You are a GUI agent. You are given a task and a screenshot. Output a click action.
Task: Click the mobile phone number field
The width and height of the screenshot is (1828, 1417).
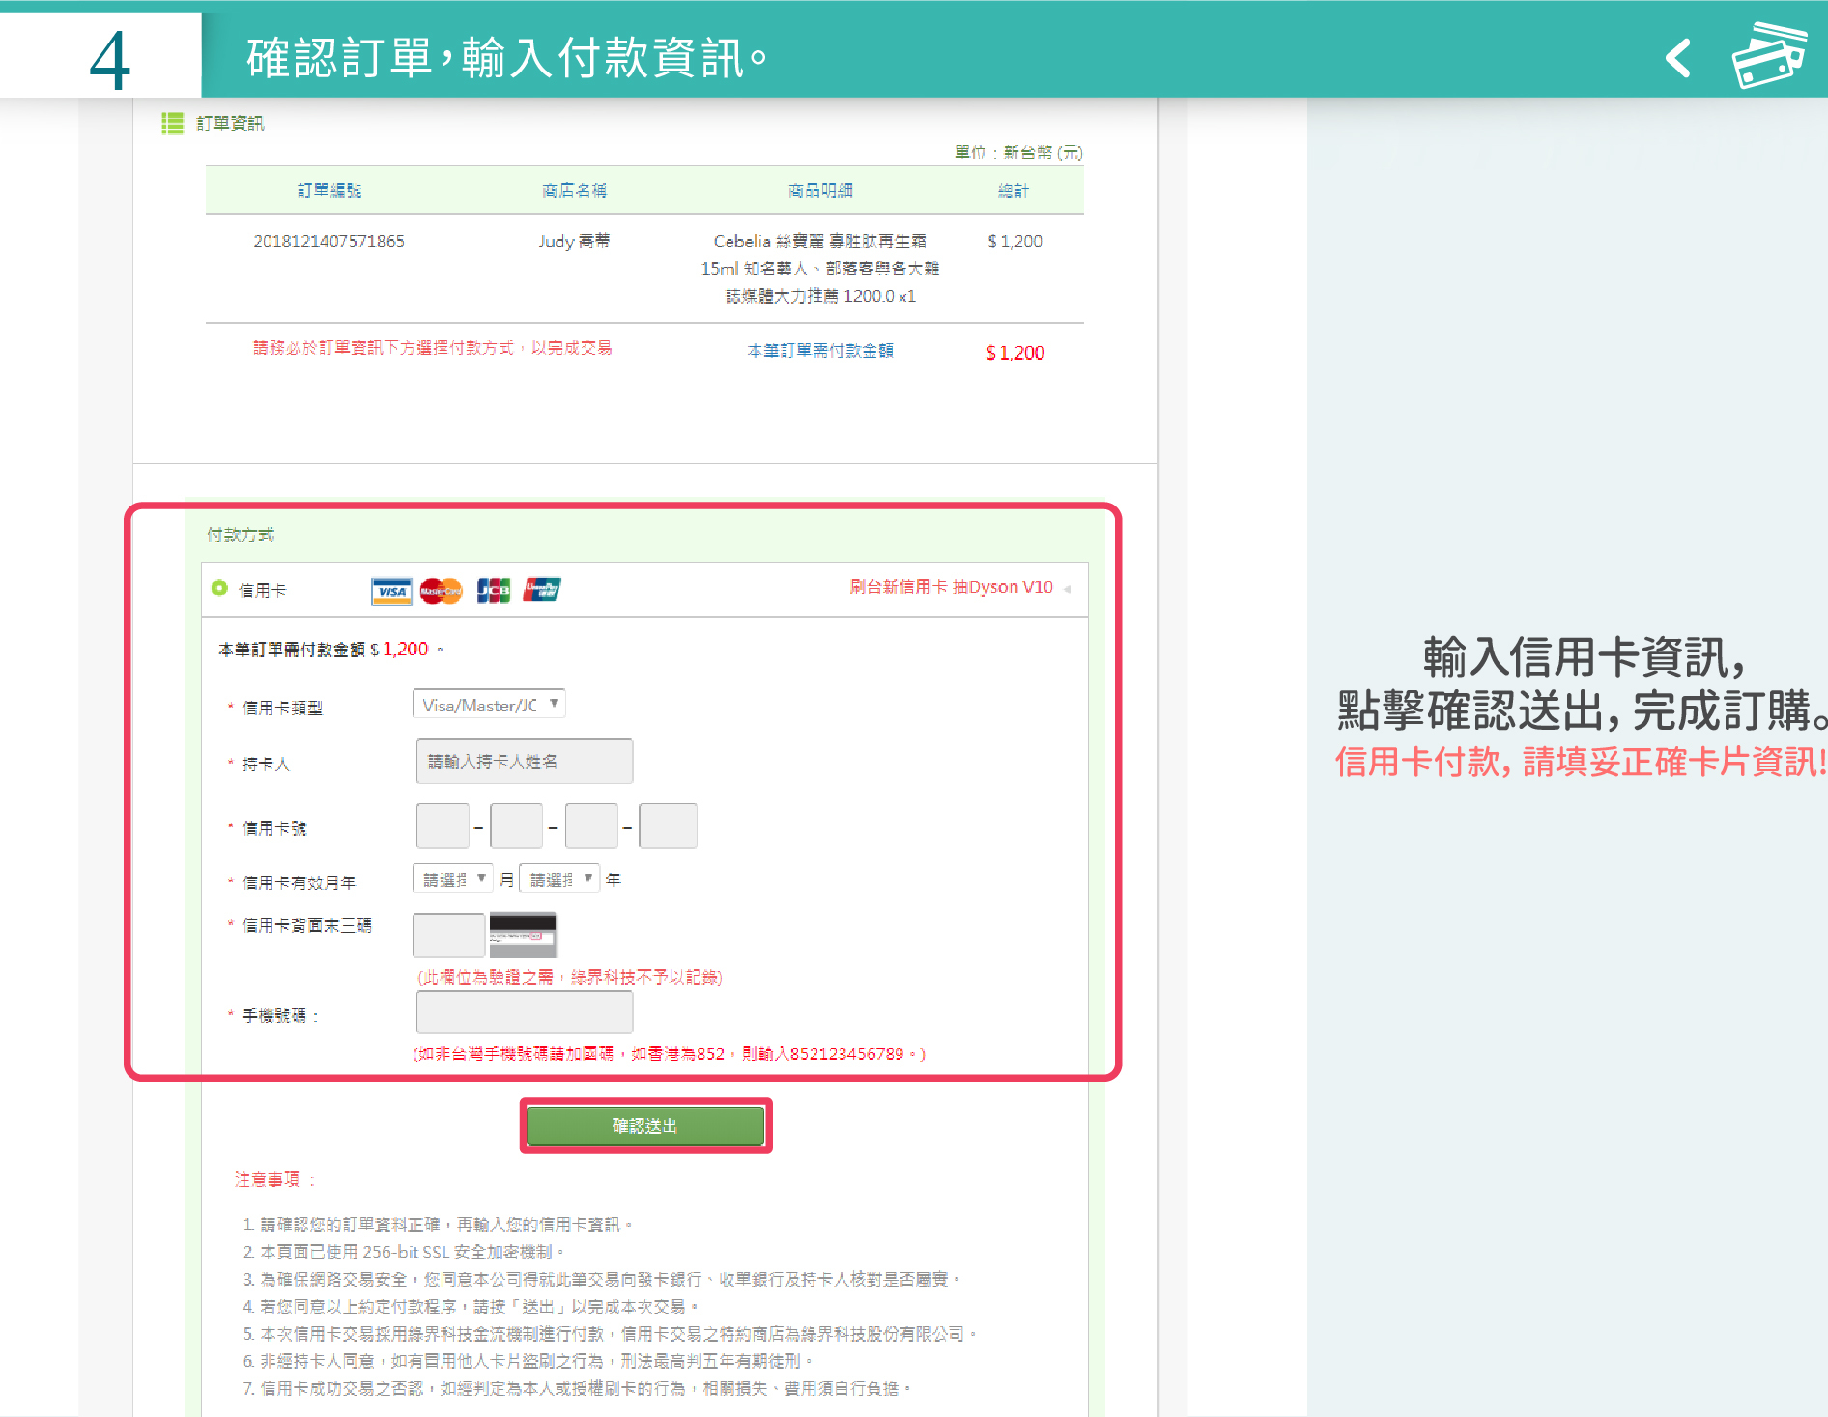tap(525, 1013)
